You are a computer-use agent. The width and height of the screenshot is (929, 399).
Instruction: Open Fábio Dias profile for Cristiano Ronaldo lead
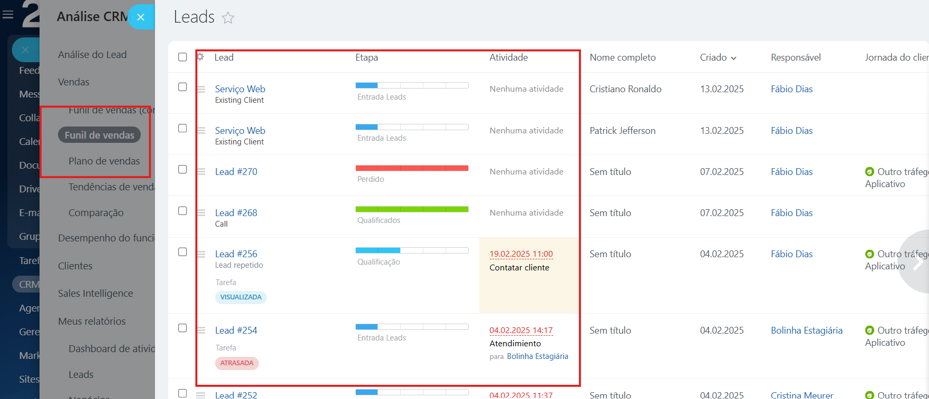791,89
